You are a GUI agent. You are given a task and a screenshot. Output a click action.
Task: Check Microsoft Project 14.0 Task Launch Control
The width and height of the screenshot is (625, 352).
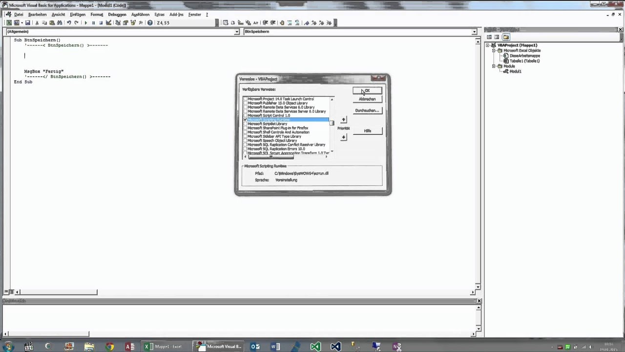pyautogui.click(x=245, y=99)
